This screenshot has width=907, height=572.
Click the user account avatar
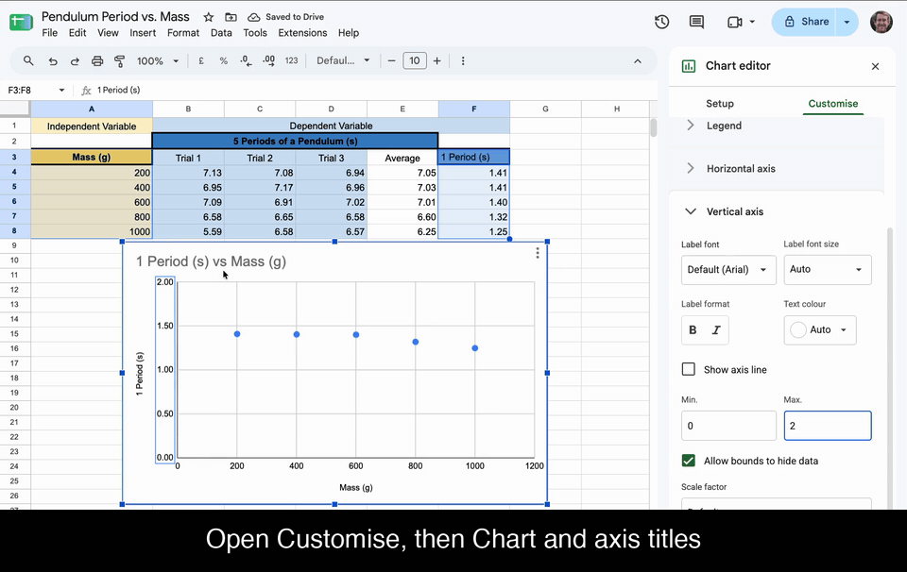[x=881, y=22]
